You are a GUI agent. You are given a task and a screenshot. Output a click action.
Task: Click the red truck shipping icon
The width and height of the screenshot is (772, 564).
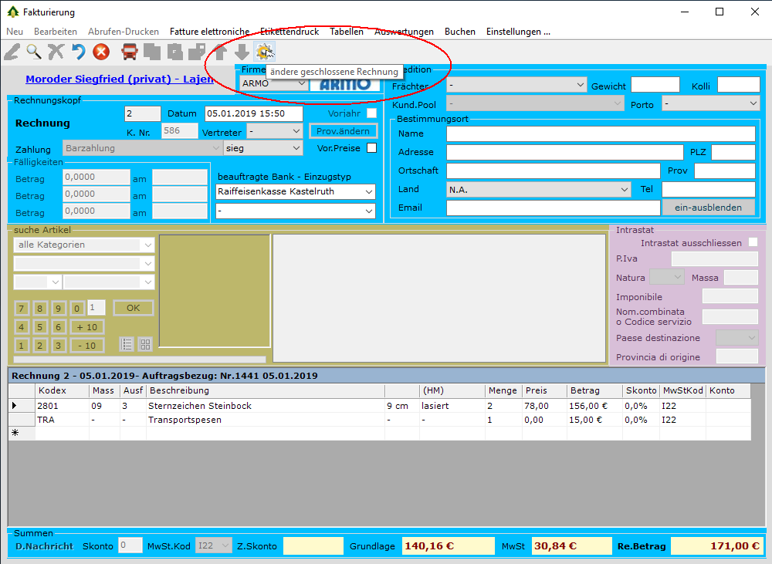(130, 52)
